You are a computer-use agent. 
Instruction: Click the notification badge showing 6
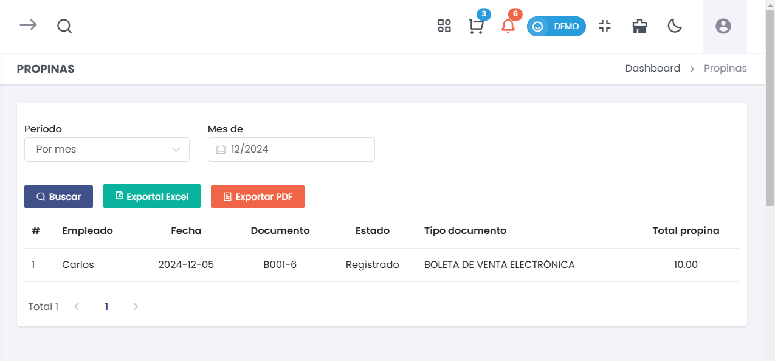(x=515, y=13)
